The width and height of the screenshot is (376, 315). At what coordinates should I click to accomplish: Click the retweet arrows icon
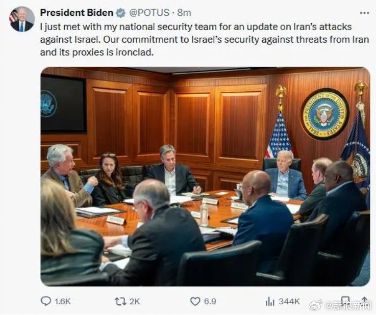click(120, 301)
